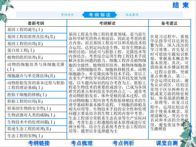Select the 简述生态工程的原理(Ⅱ) row
The image size is (196, 147).
pos(36,129)
